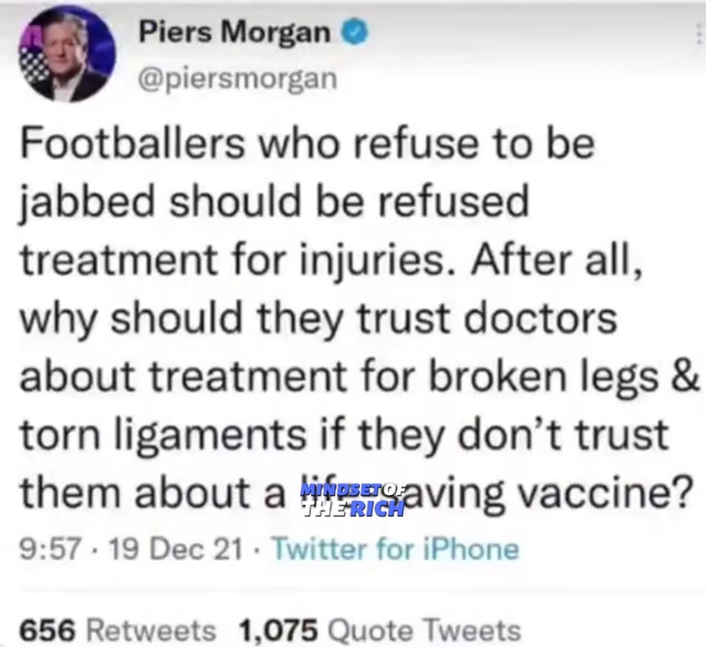Click the Twitter for iPhone source link
The image size is (706, 647).
tap(395, 548)
